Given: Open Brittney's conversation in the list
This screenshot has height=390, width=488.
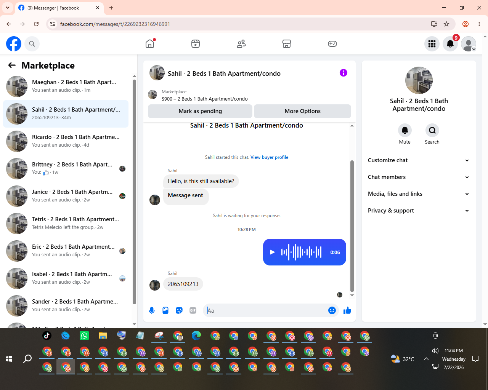Looking at the screenshot, I should [66, 169].
